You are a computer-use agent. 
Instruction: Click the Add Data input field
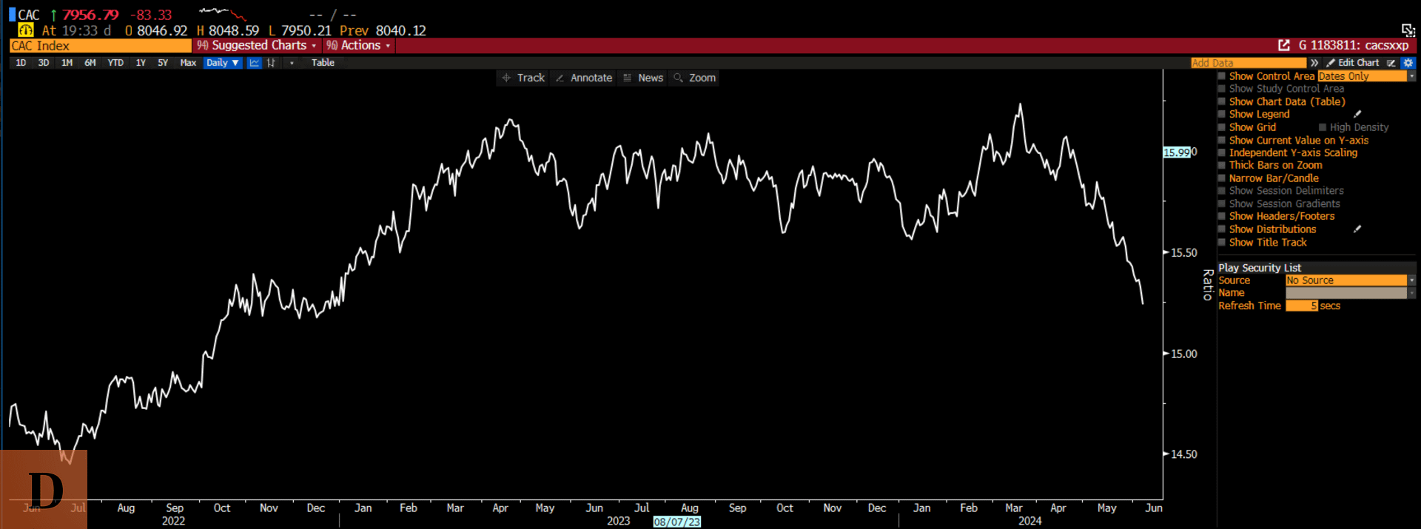coord(1248,63)
